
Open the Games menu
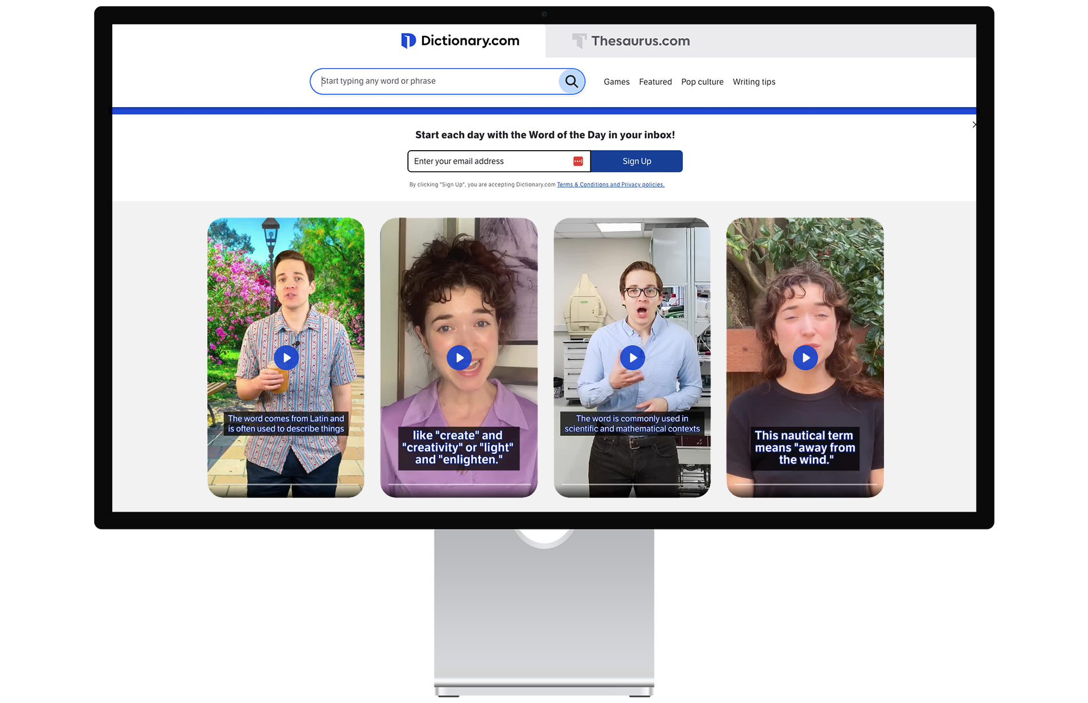pyautogui.click(x=617, y=82)
